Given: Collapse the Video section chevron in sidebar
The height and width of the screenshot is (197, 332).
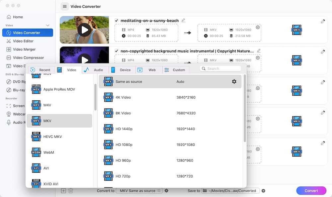Looking at the screenshot, I should tap(47, 26).
